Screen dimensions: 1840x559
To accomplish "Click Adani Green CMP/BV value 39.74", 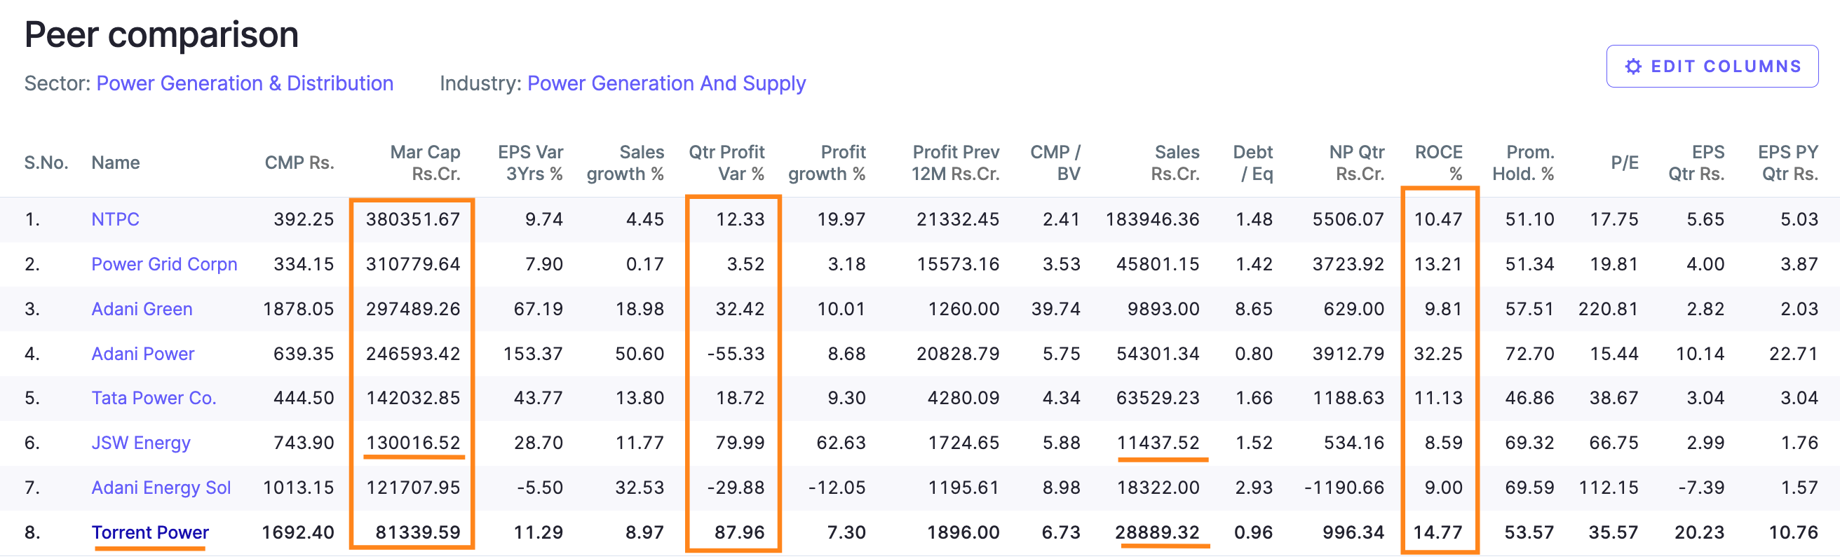I will point(1056,309).
